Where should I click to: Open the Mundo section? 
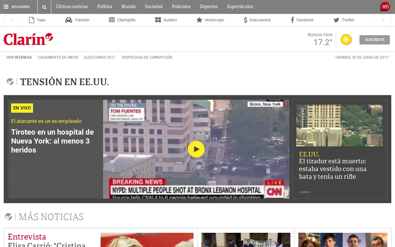pos(128,6)
